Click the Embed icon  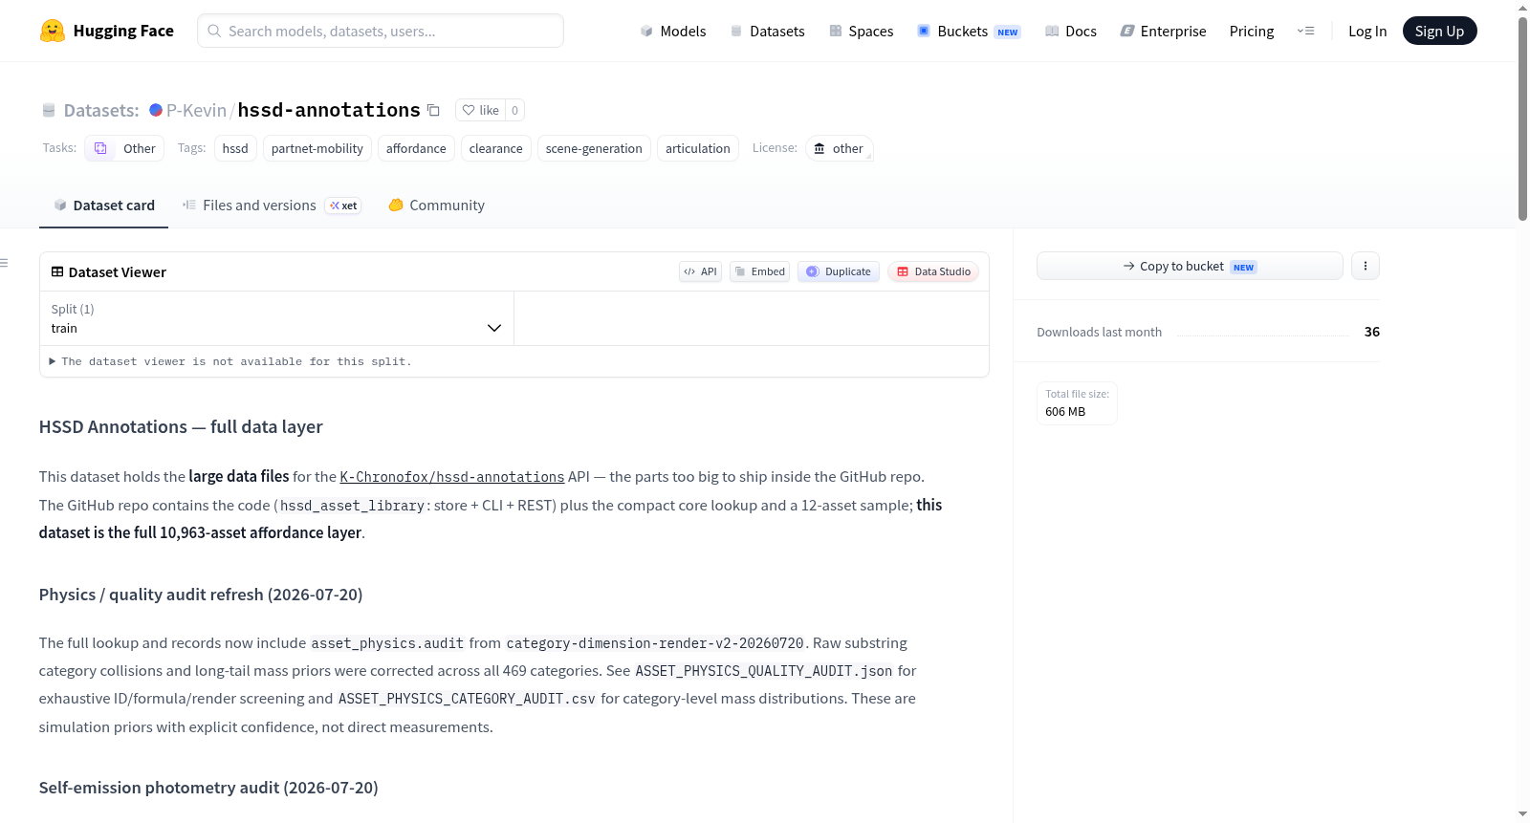point(740,271)
